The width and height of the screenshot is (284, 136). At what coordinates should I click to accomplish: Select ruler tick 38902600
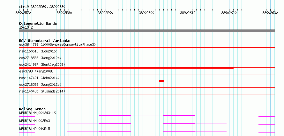click(x=146, y=13)
